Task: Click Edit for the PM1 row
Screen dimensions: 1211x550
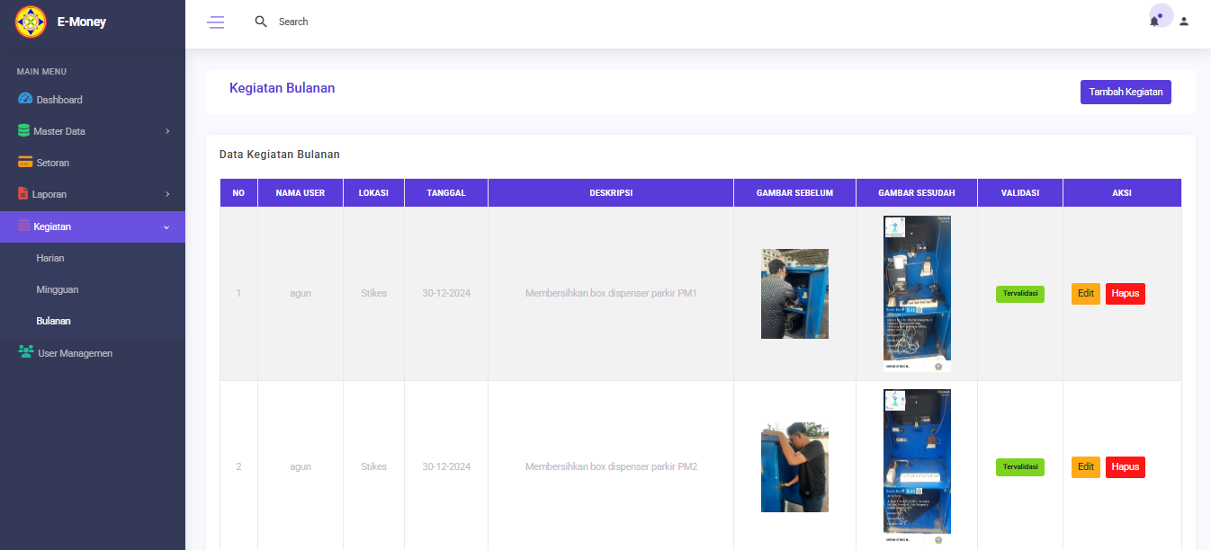Action: tap(1085, 294)
